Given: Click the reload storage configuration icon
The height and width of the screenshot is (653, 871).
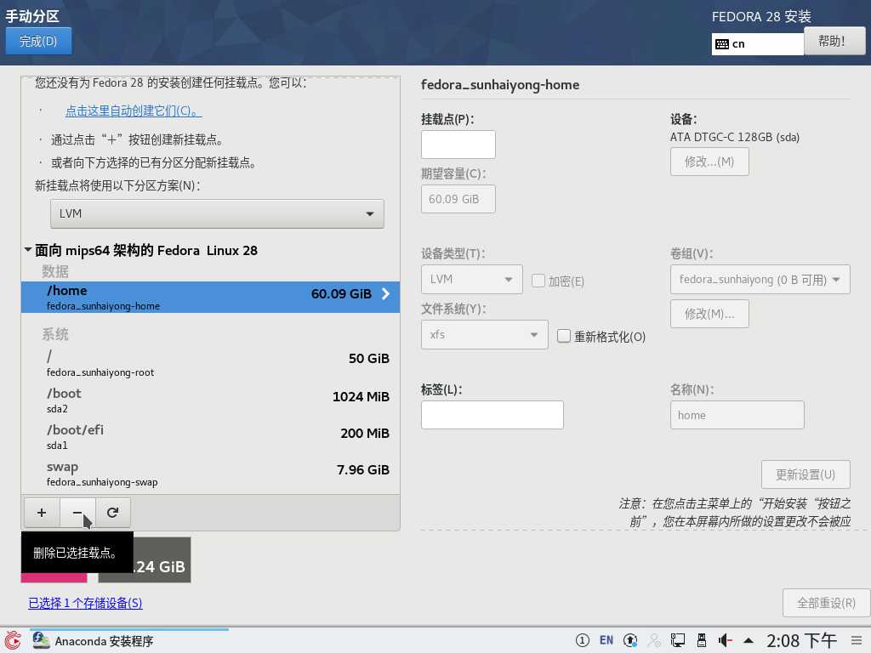Looking at the screenshot, I should (113, 513).
